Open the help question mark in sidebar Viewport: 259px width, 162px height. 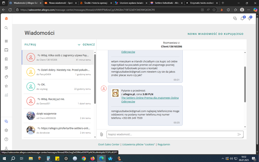point(6,139)
